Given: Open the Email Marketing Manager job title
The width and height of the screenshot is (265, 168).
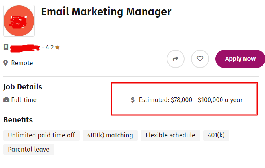Looking at the screenshot, I should (106, 12).
